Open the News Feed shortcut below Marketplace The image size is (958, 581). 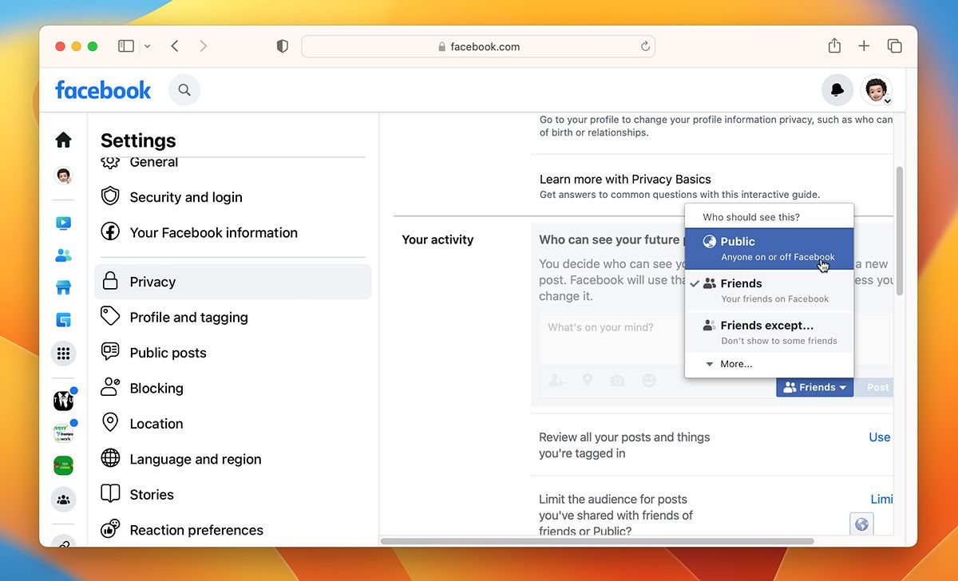click(63, 320)
